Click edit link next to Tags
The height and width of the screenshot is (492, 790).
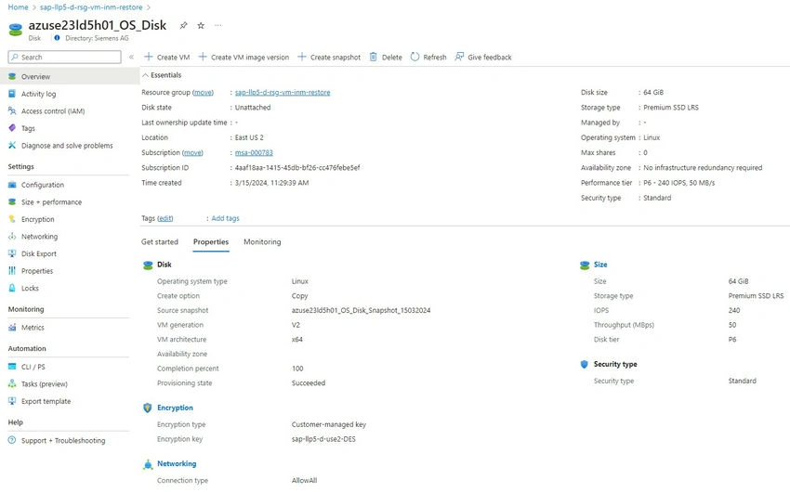165,218
